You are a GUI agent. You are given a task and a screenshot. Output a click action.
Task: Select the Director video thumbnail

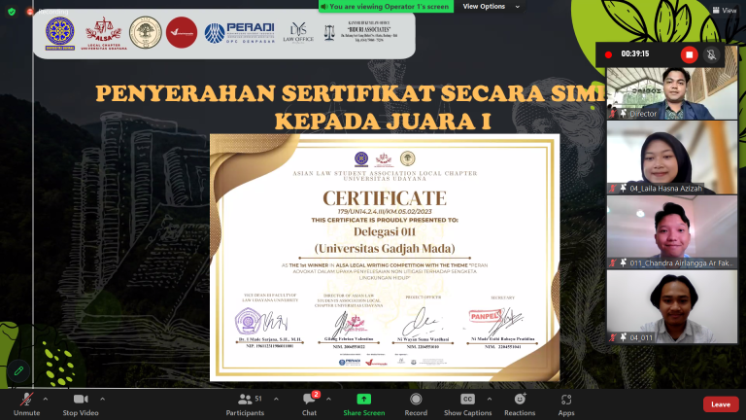[x=672, y=93]
